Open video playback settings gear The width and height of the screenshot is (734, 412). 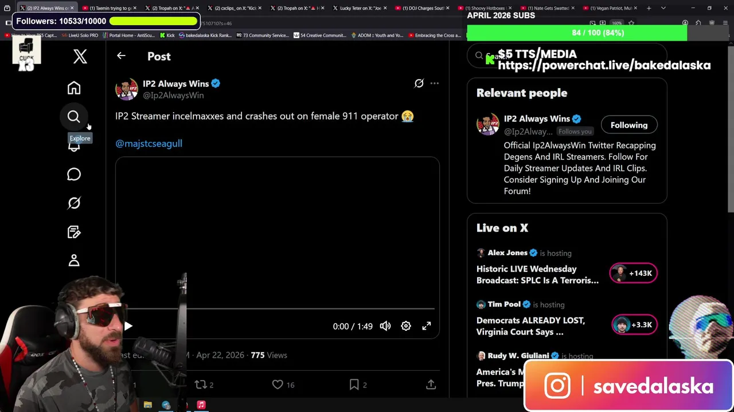[406, 326]
